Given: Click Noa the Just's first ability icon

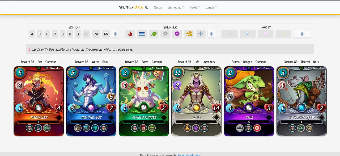Looking at the screenshot, I should (x=78, y=128).
